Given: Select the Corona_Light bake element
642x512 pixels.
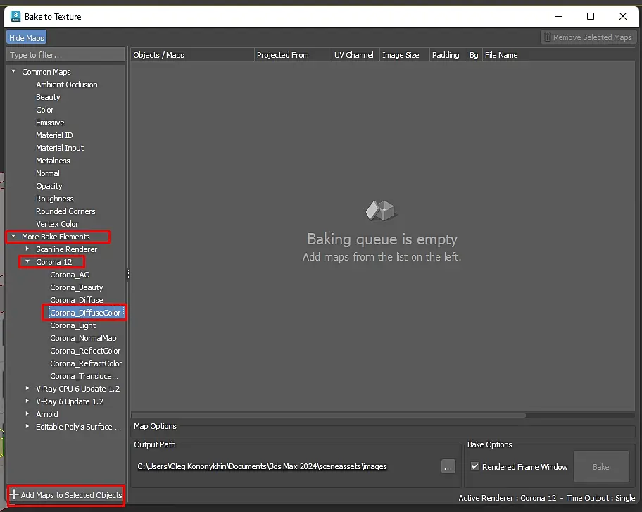Looking at the screenshot, I should pos(73,325).
